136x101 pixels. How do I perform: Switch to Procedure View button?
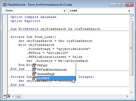pyautogui.click(x=4, y=96)
